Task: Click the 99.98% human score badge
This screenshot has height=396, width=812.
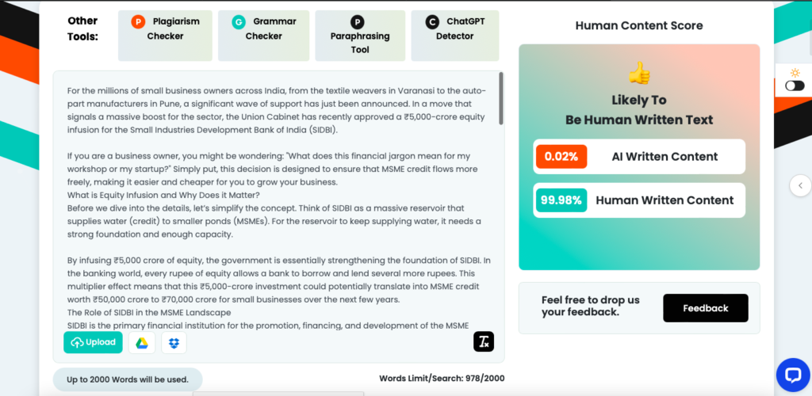Action: point(561,200)
